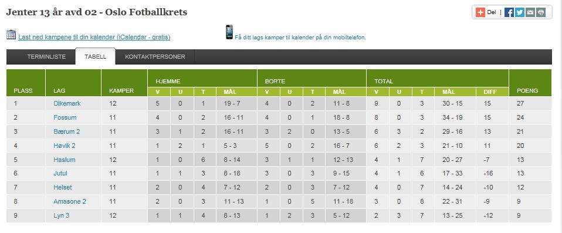562x233 pixels.
Task: Click the Poeng column header
Action: tap(527, 91)
